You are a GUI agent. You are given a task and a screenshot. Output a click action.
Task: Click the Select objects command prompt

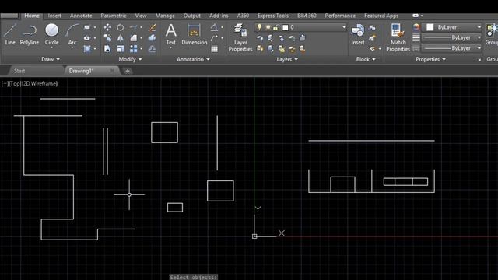tap(193, 277)
